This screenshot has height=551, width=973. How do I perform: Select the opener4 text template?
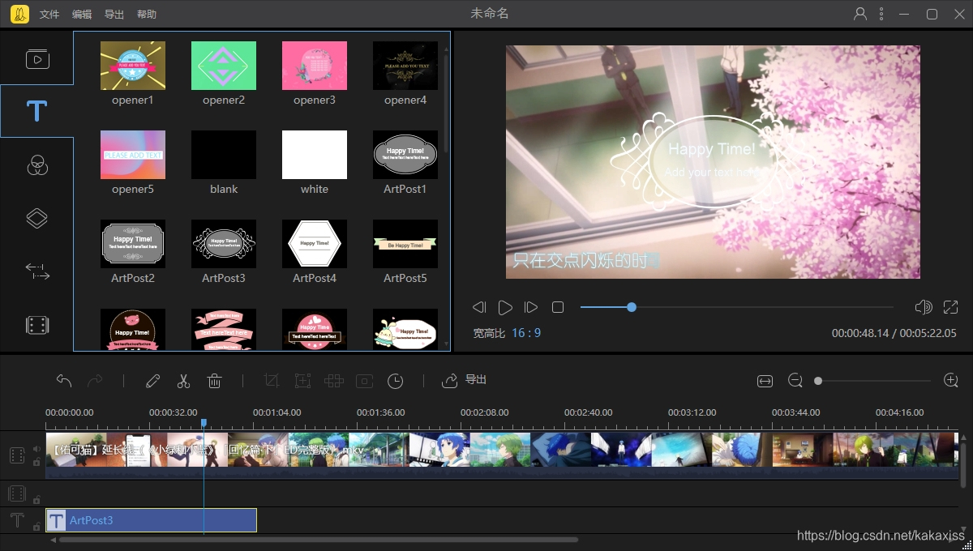[x=405, y=66]
